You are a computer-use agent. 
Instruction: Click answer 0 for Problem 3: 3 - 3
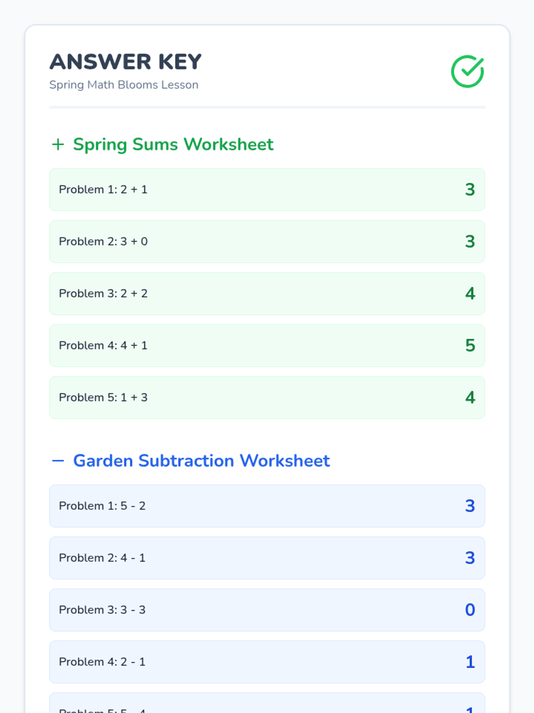pos(470,610)
